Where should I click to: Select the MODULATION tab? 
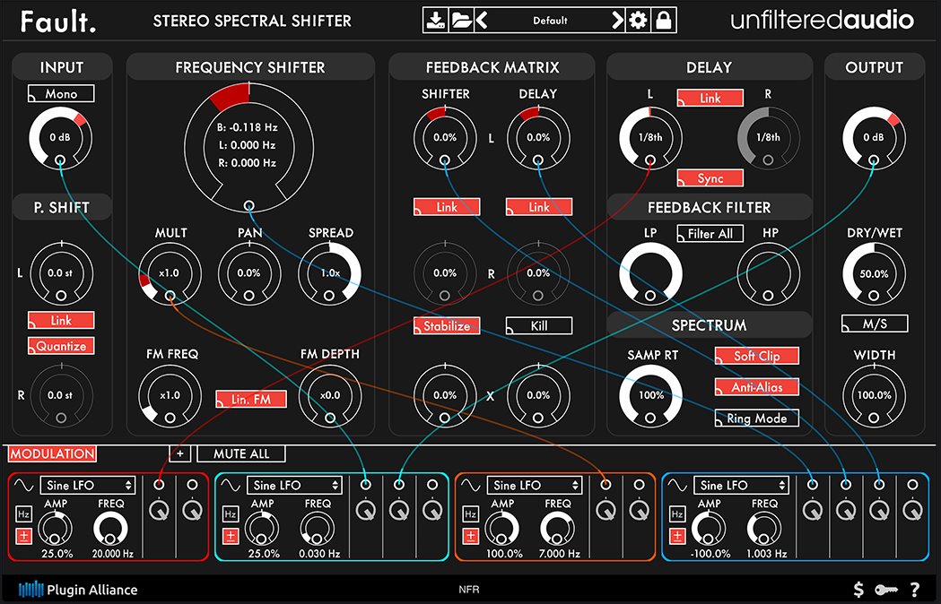coord(52,453)
